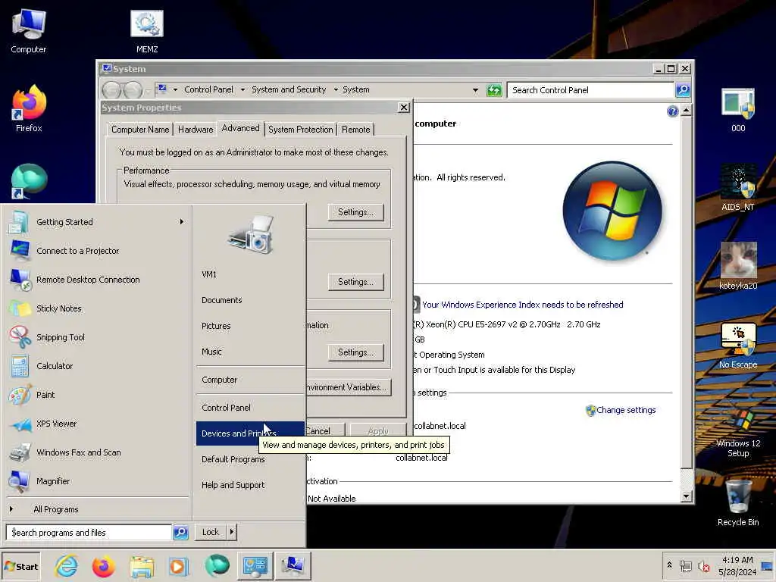Click the Start button
The height and width of the screenshot is (582, 776).
coord(20,567)
